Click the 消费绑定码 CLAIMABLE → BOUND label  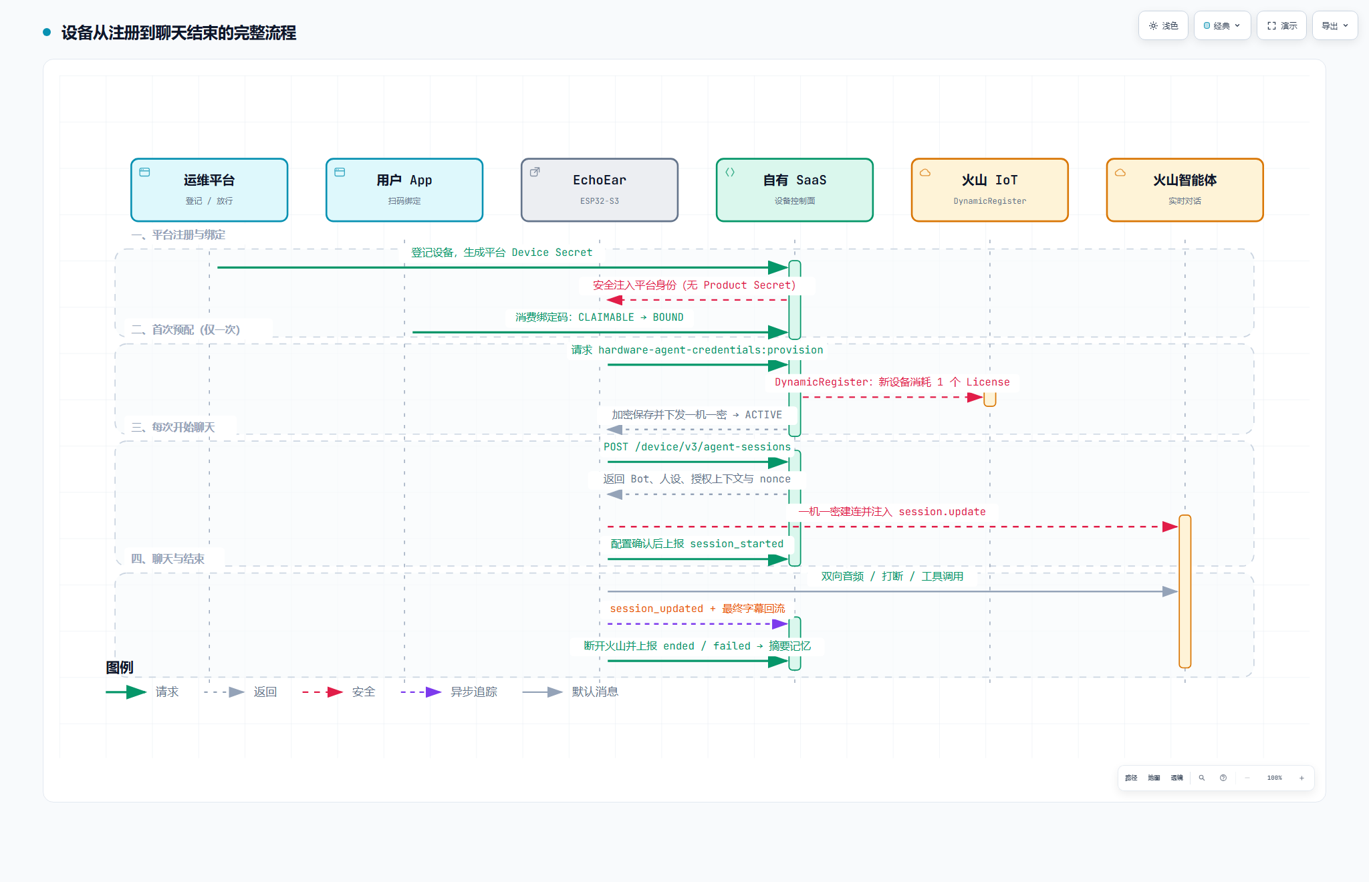[x=600, y=317]
